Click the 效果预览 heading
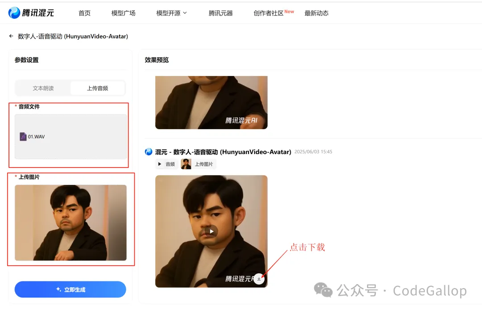Screen dimensions: 482x310 [157, 60]
